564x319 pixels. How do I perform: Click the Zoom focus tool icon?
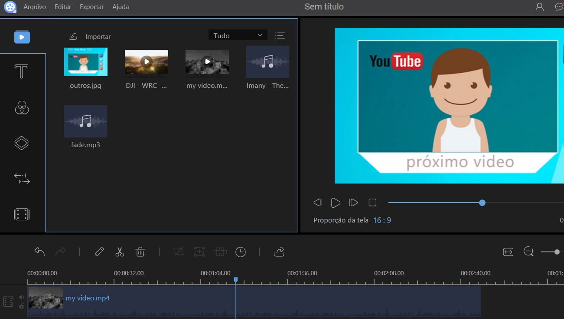(x=199, y=251)
